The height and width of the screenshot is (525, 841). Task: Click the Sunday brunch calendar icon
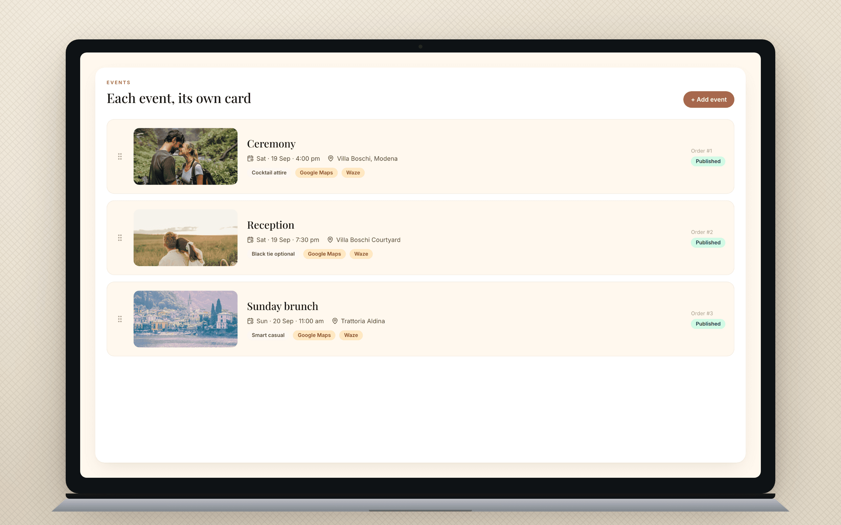click(x=250, y=321)
